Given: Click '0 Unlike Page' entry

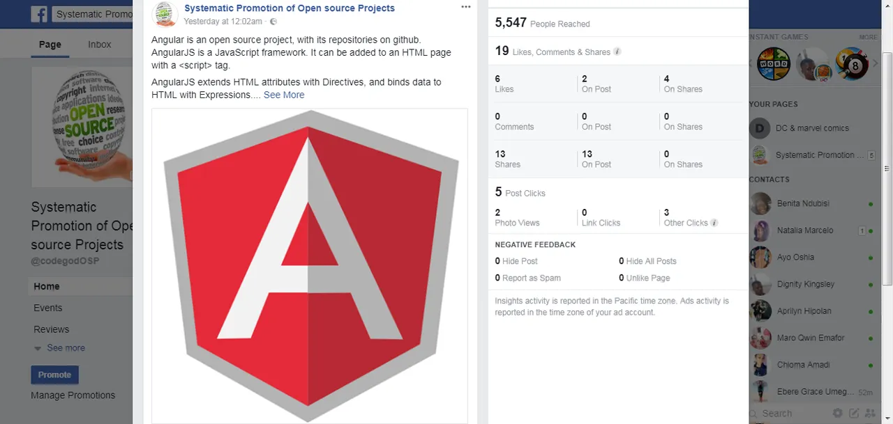Looking at the screenshot, I should (x=645, y=278).
